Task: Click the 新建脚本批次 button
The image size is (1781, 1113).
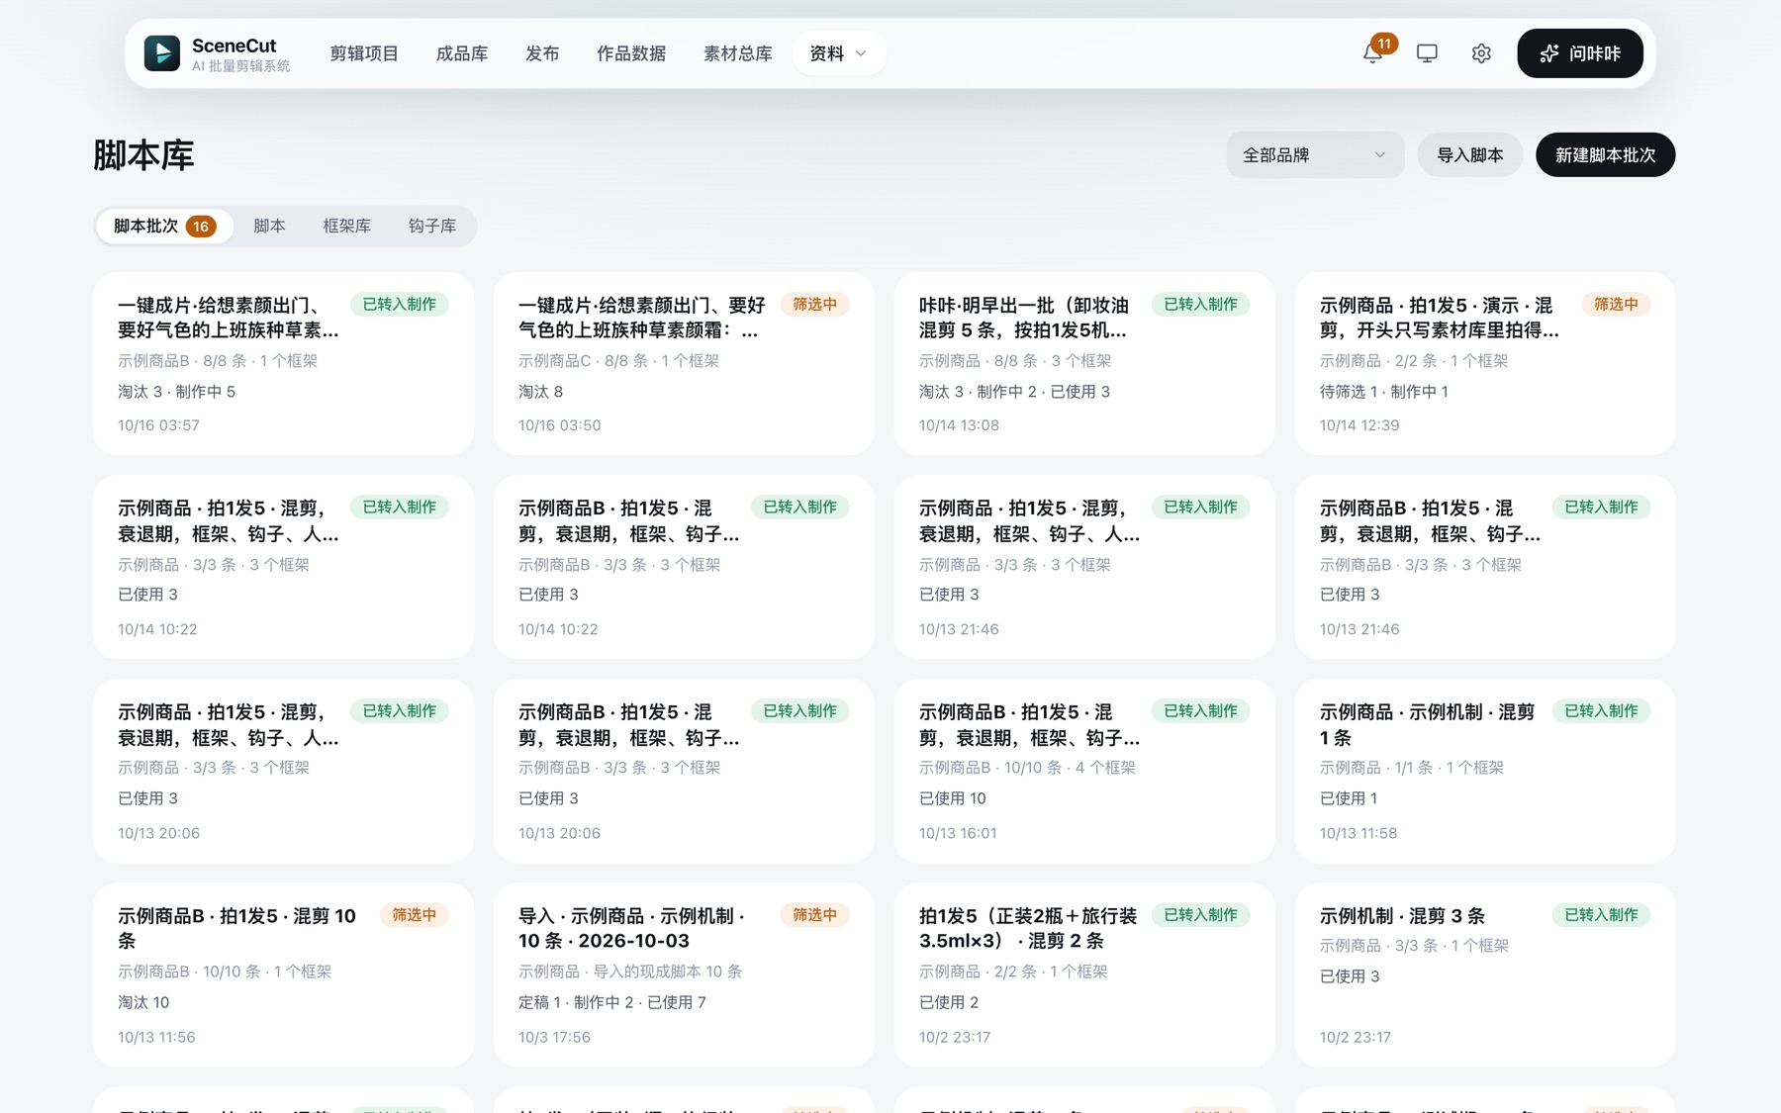Action: pos(1605,154)
